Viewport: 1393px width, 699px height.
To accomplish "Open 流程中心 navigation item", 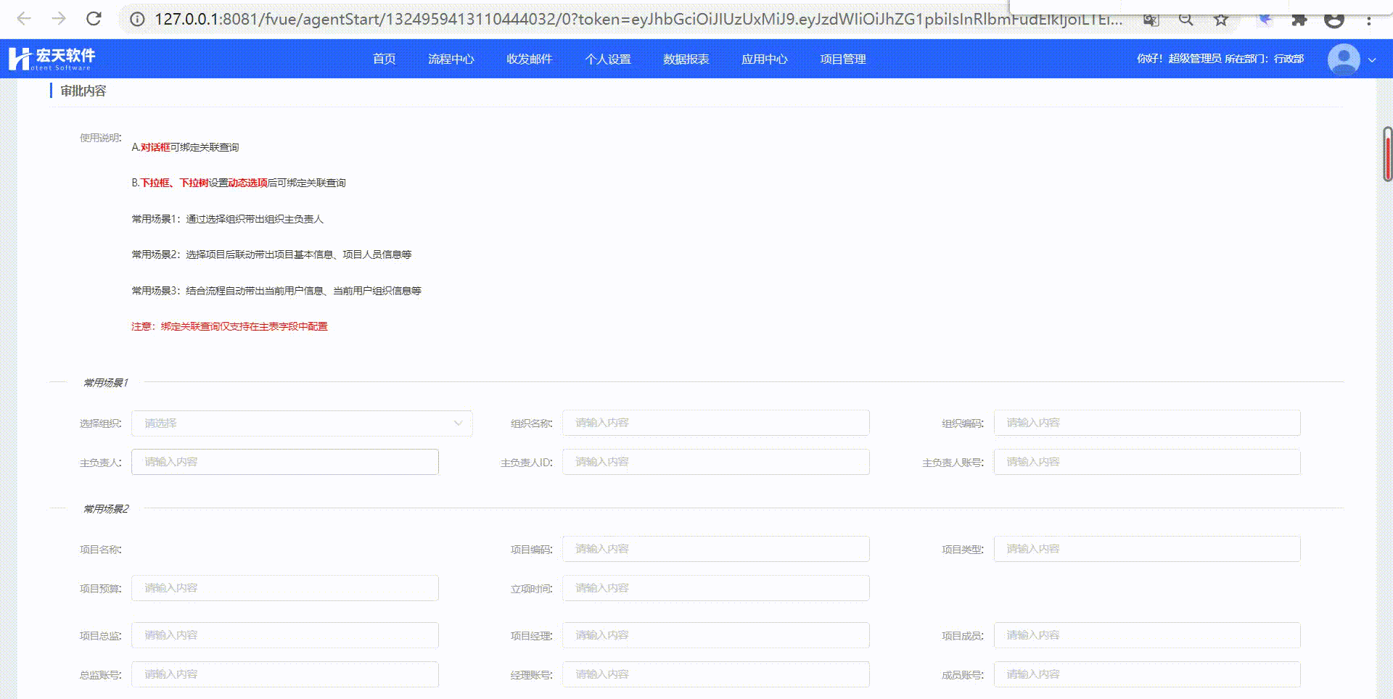I will click(451, 59).
